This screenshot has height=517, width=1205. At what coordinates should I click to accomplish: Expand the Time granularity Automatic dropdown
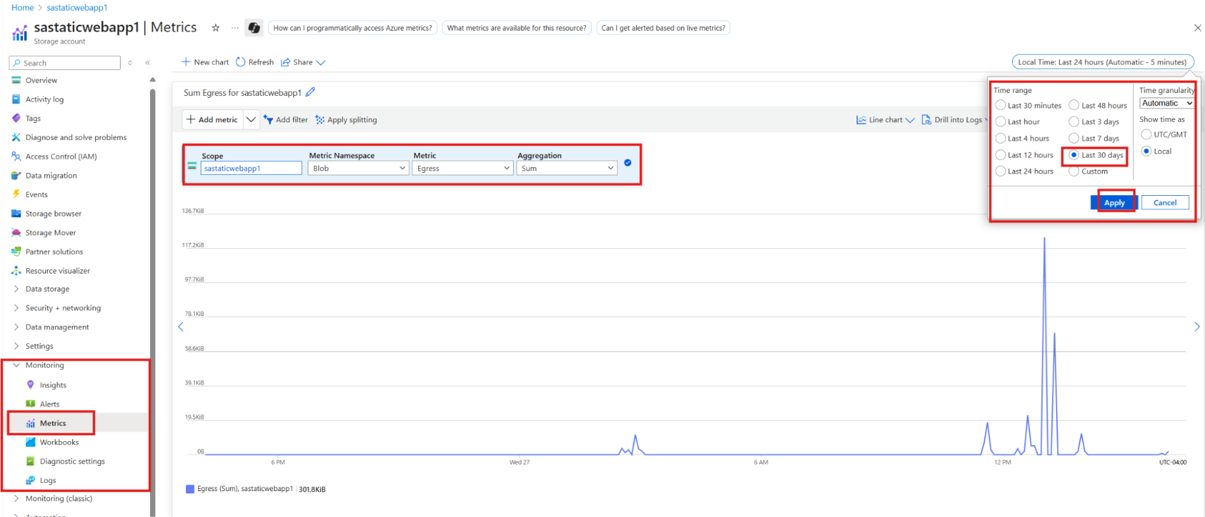tap(1166, 103)
